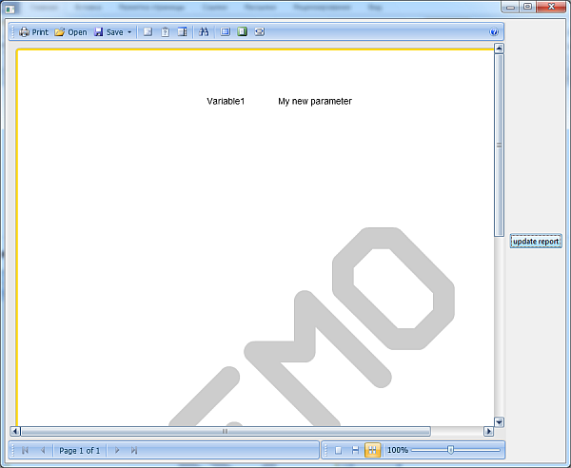The height and width of the screenshot is (468, 571).
Task: Select multiple pages view mode
Action: 372,450
